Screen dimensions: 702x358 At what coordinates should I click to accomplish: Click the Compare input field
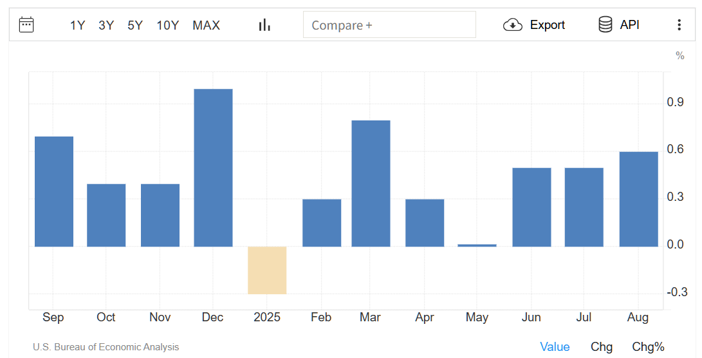(389, 25)
